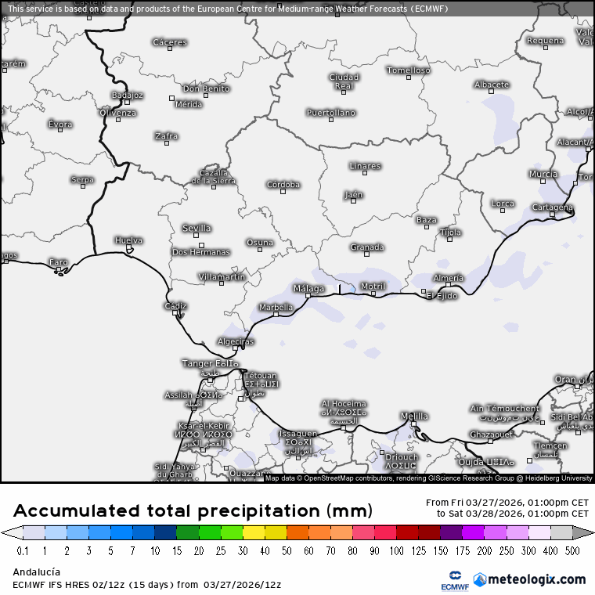This screenshot has width=595, height=595.
Task: Select the Jaén city marker
Action: point(353,201)
